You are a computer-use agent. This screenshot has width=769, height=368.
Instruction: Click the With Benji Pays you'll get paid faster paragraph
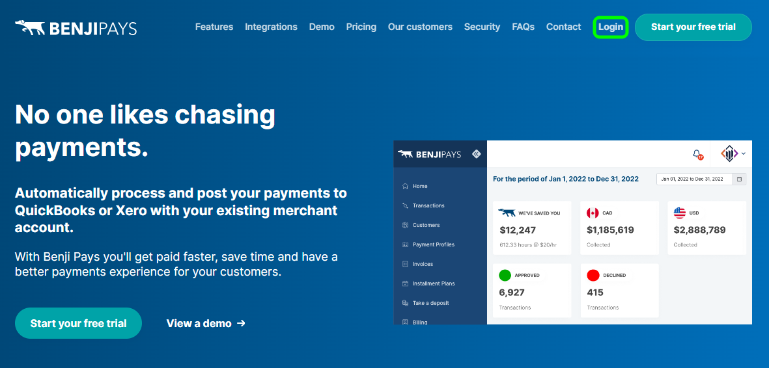tap(176, 264)
